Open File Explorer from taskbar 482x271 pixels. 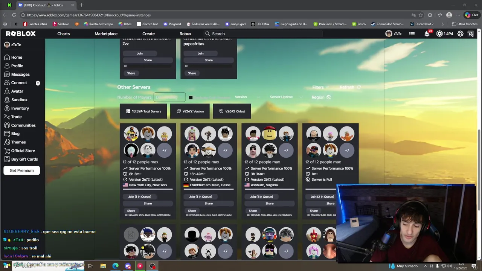pos(103,266)
